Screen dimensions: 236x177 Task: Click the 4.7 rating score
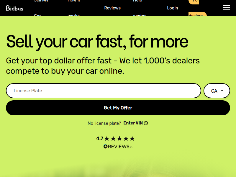[100, 138]
